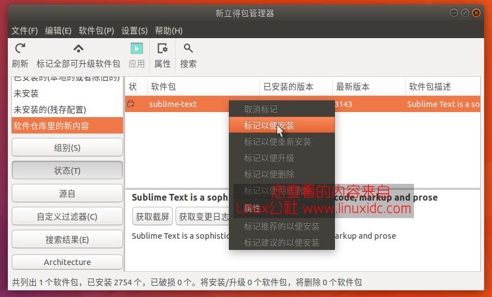Viewport: 492px width, 297px height.
Task: Select the sublime-text package name
Action: [x=173, y=104]
